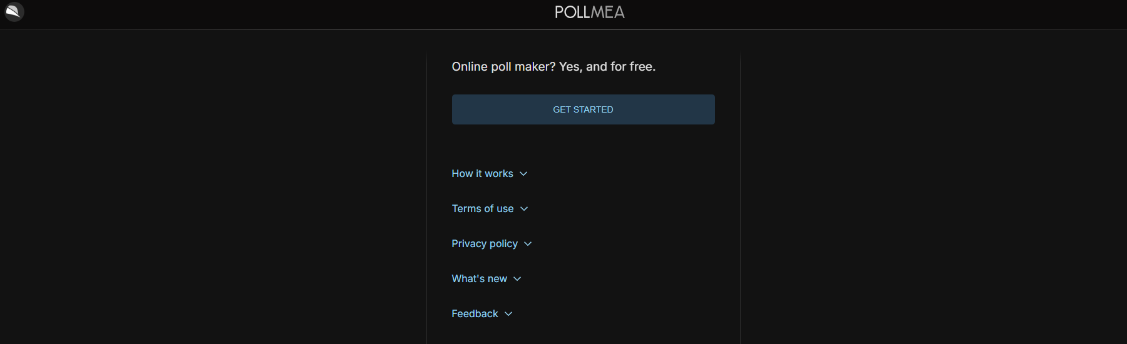This screenshot has height=344, width=1127.
Task: Select the Terms of use link text
Action: pos(483,209)
